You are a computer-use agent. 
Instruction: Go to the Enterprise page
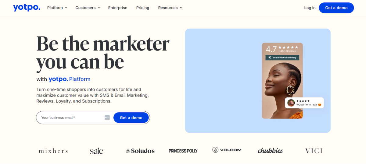[118, 8]
